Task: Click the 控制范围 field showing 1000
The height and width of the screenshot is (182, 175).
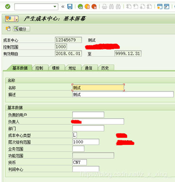Action: (61, 47)
